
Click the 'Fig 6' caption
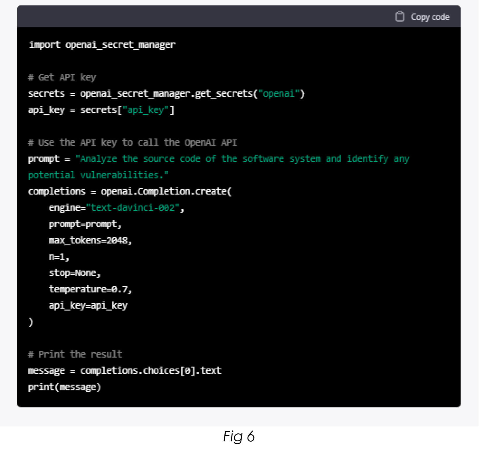[x=239, y=437]
